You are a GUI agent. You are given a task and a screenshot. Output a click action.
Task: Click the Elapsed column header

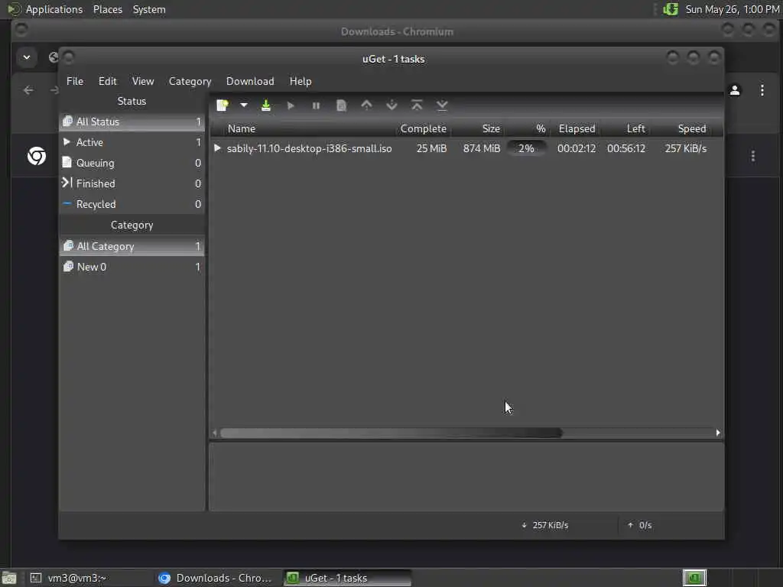[x=577, y=128]
